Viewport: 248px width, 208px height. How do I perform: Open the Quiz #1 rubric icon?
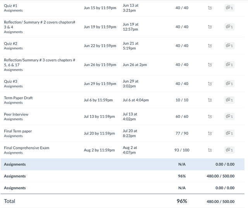pos(210,8)
